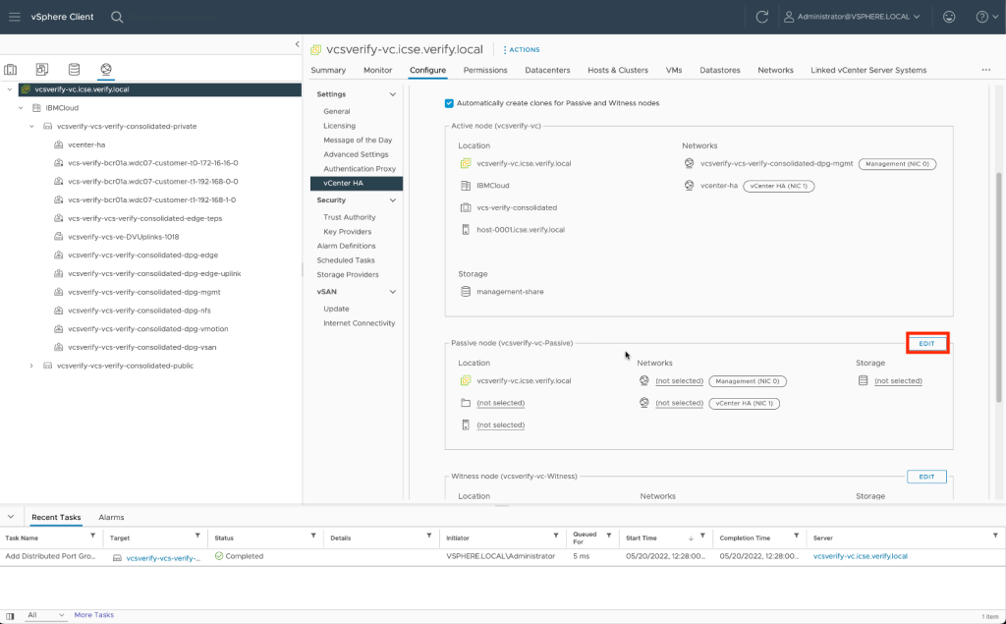
Task: Click the refresh icon in header
Action: tap(762, 17)
